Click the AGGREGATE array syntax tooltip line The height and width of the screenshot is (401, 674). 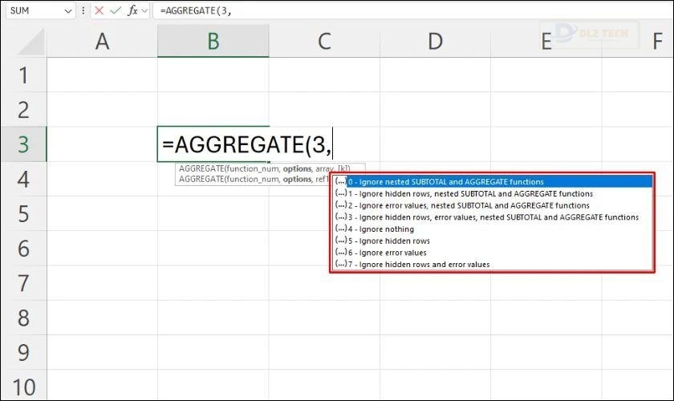264,168
